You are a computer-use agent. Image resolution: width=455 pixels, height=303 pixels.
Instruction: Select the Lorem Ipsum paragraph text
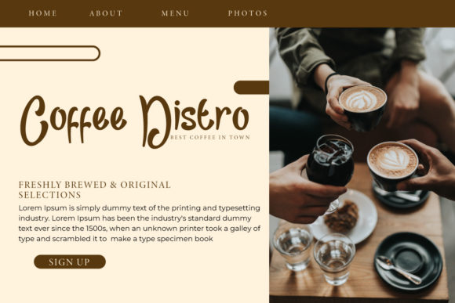[x=140, y=223]
